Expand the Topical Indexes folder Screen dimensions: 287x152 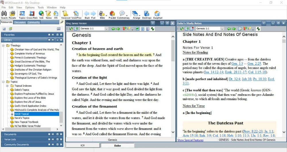7,86
